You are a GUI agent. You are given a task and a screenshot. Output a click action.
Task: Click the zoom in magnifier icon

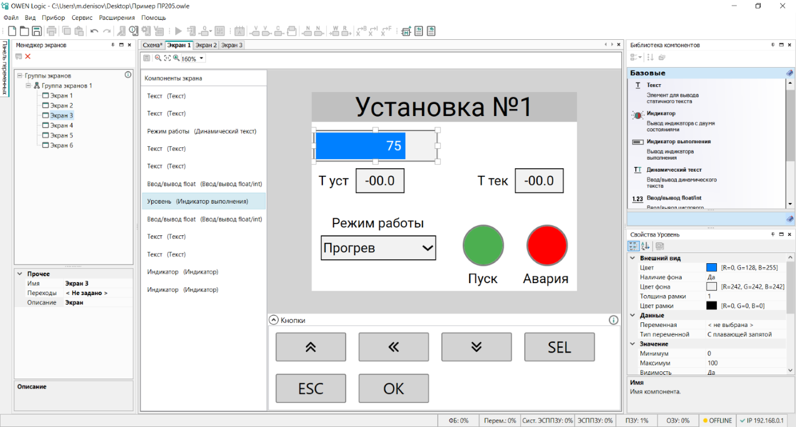pos(176,58)
